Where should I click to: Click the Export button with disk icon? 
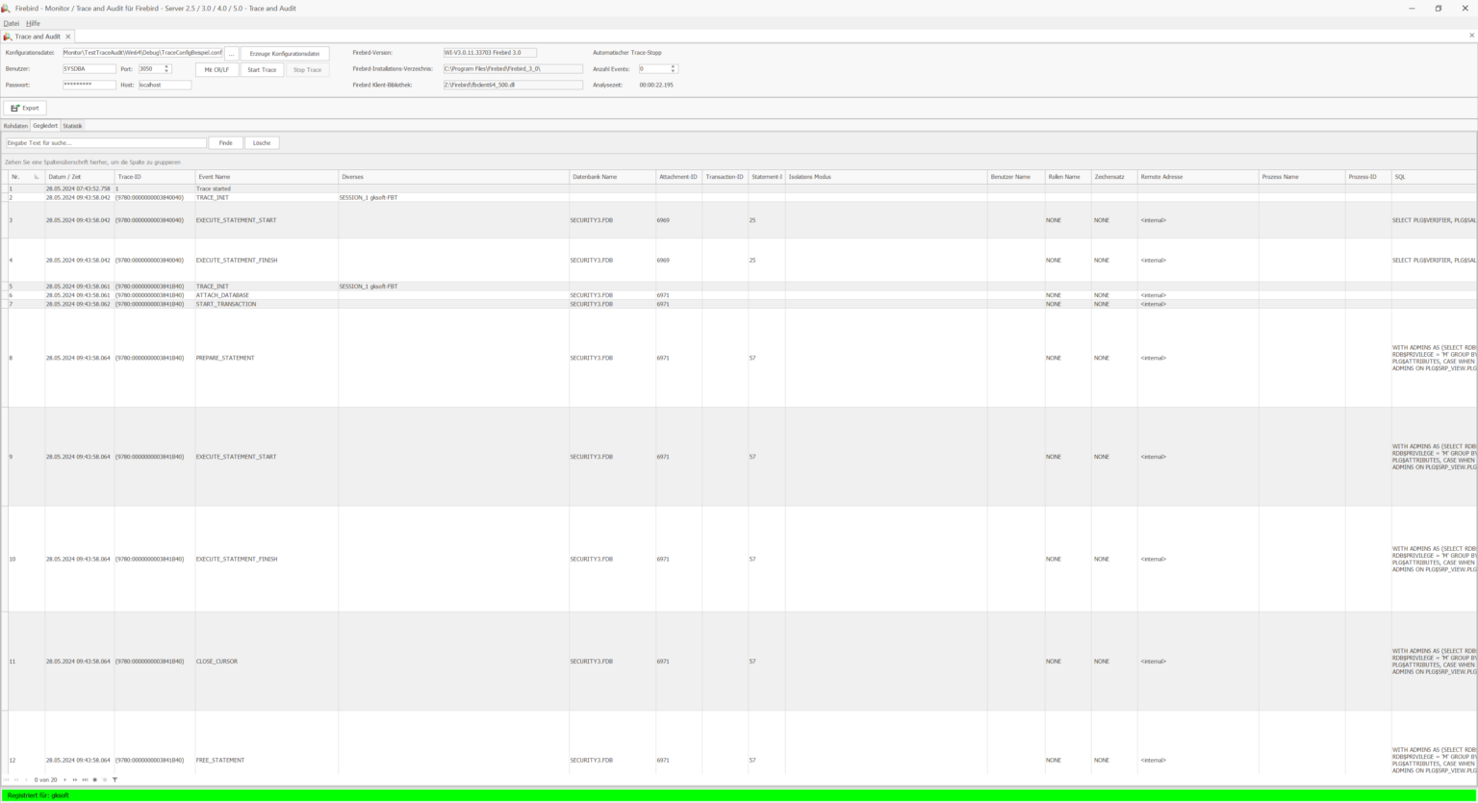click(25, 108)
